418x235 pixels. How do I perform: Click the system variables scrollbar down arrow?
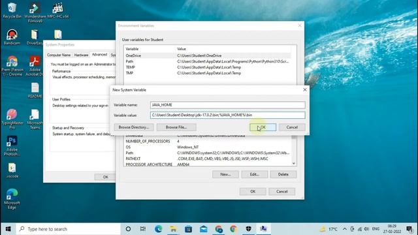point(294,164)
